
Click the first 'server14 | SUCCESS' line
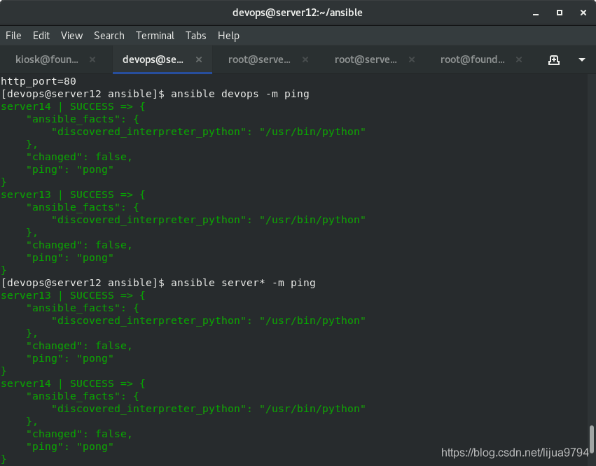click(x=73, y=107)
